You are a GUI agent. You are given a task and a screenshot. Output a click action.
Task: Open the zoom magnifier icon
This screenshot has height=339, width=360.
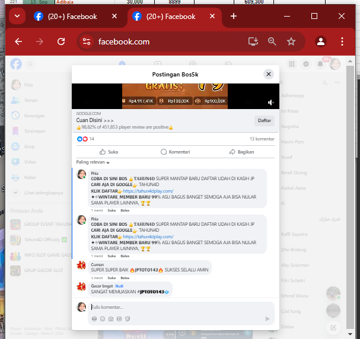tap(272, 41)
